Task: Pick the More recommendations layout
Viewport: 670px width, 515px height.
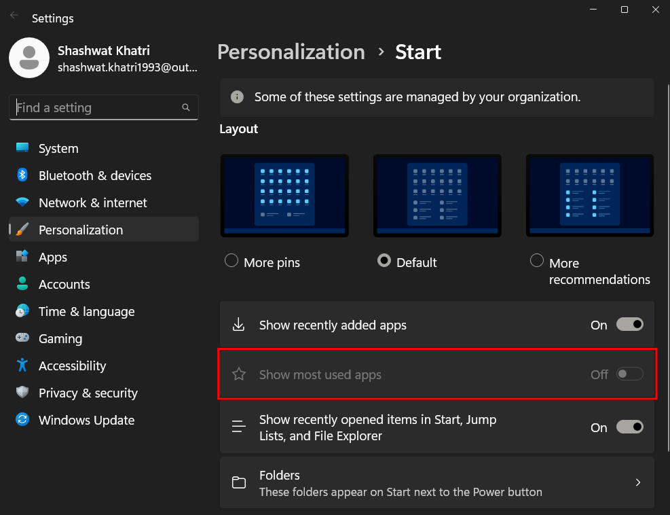Action: click(536, 260)
